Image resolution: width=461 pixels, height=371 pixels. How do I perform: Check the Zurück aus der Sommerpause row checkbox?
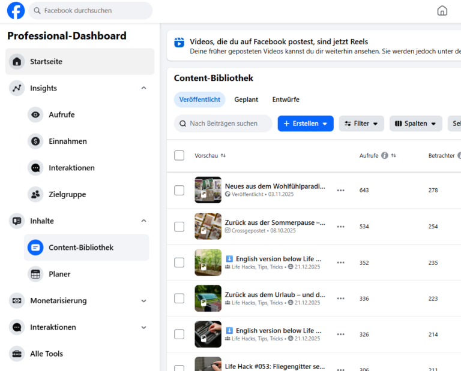[x=179, y=227]
